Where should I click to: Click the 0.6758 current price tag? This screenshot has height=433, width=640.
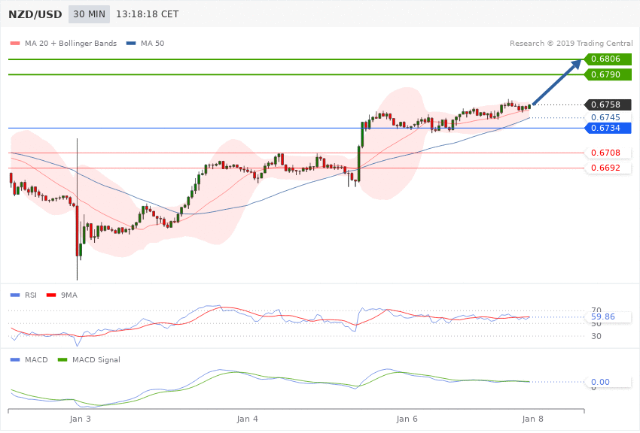[x=608, y=104]
